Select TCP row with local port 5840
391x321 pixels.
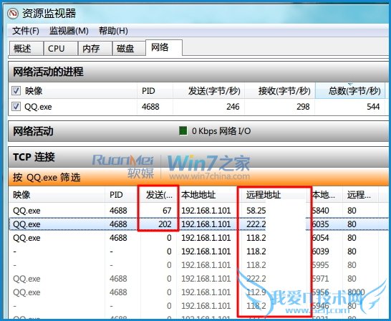(198, 211)
